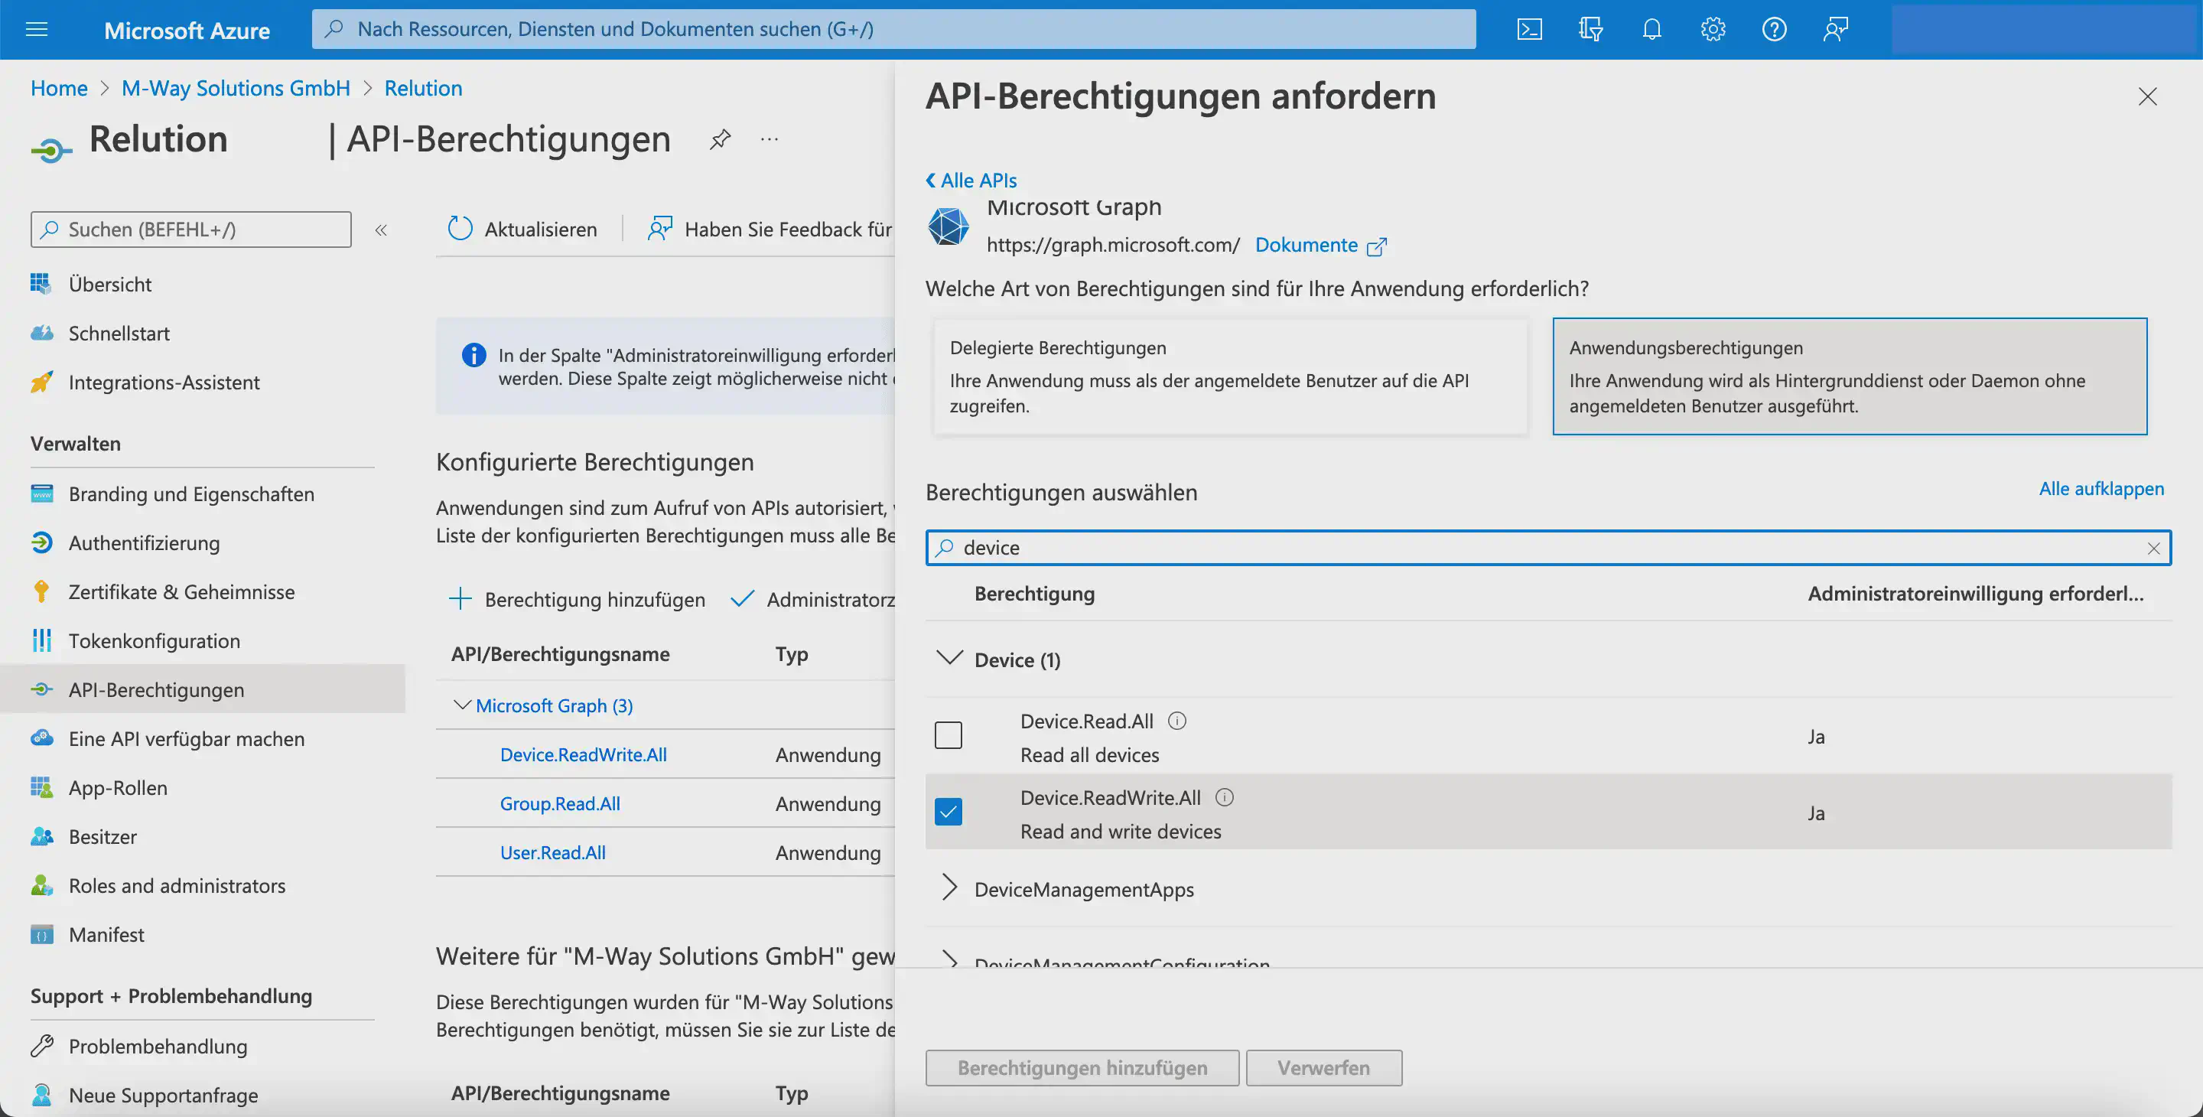The image size is (2203, 1117).
Task: Clear the device search field
Action: pos(2153,549)
